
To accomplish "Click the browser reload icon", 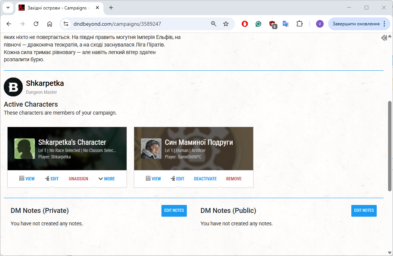I will pyautogui.click(x=36, y=24).
